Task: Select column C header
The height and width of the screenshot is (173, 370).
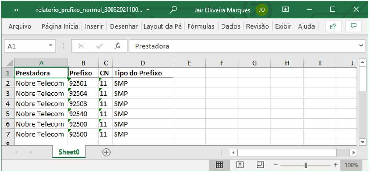Action: click(x=106, y=63)
